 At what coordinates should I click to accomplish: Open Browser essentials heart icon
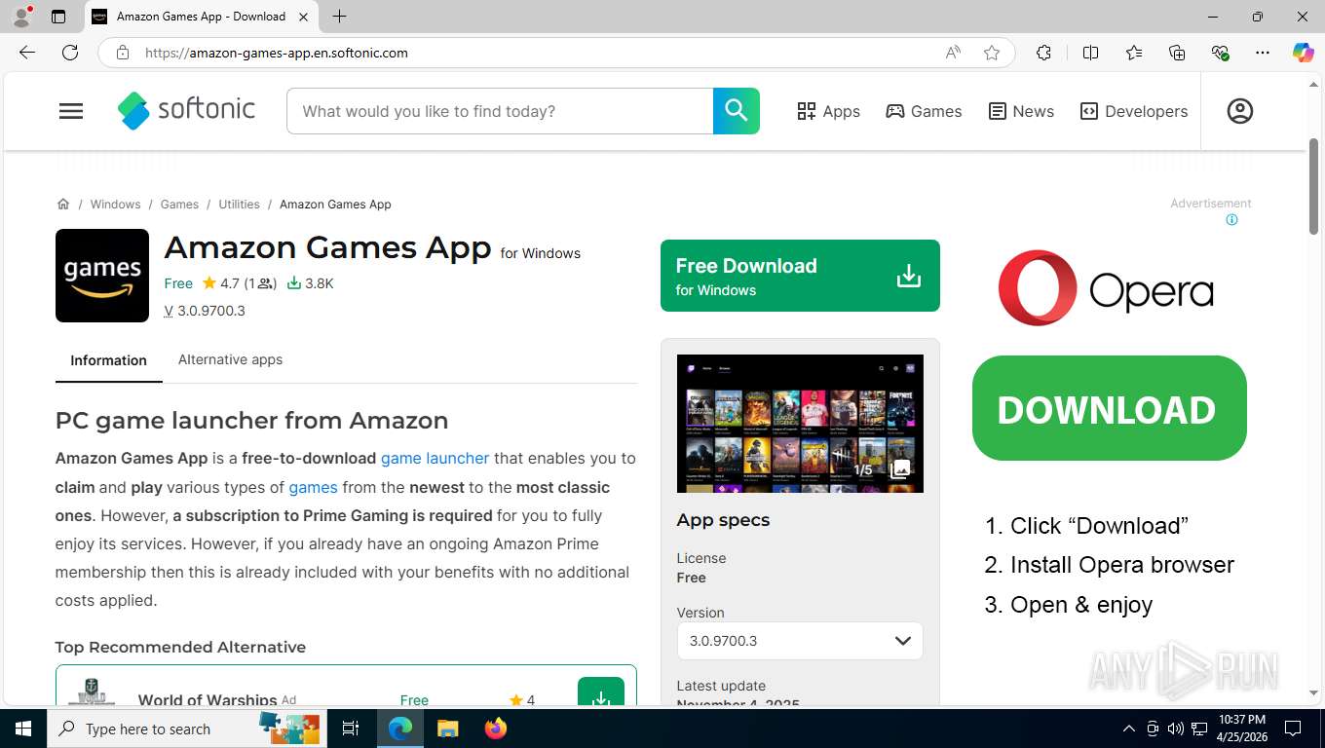point(1220,53)
